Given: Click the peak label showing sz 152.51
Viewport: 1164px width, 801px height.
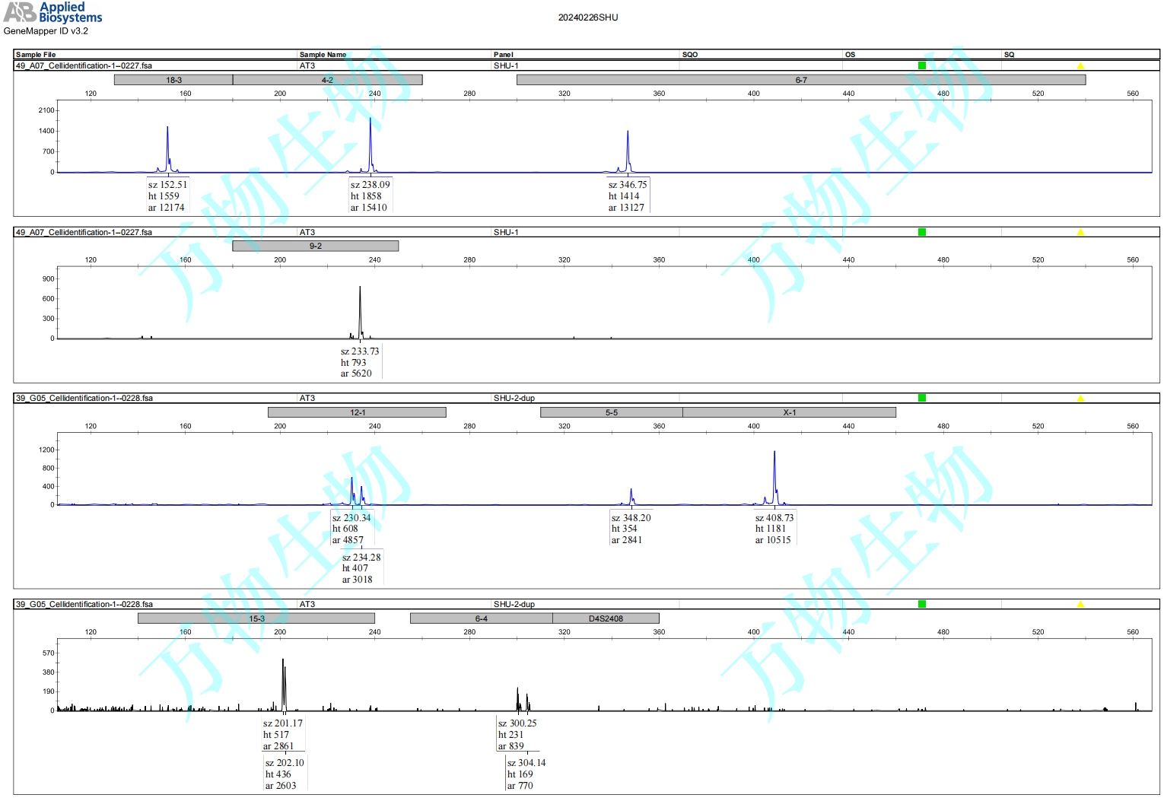Looking at the screenshot, I should tap(167, 195).
